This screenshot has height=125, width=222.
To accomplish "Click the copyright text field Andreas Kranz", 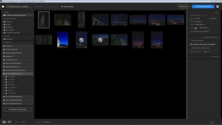I will 204,48.
